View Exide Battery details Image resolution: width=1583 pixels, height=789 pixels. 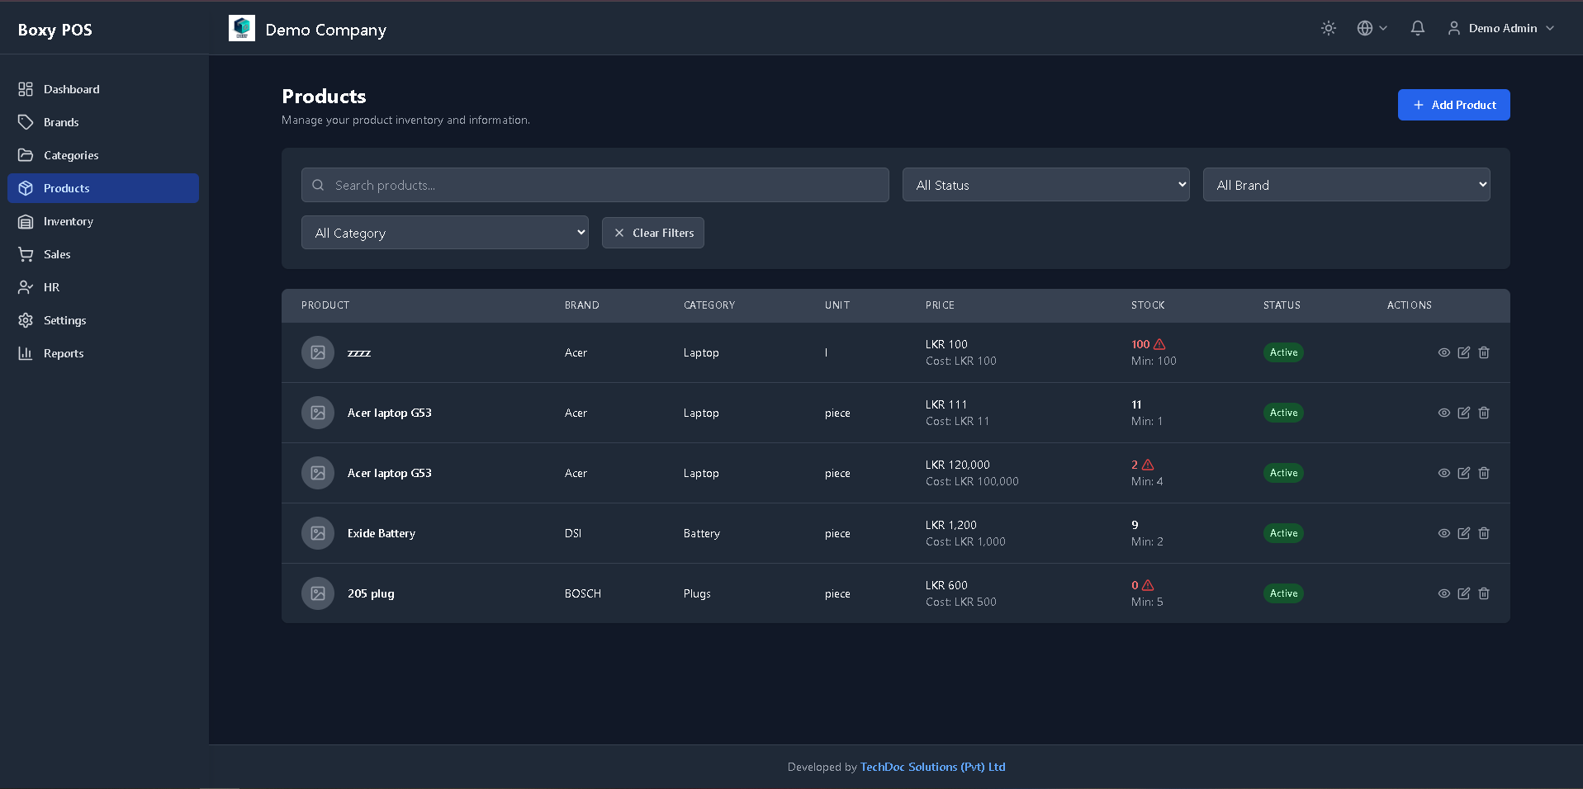coord(1443,533)
